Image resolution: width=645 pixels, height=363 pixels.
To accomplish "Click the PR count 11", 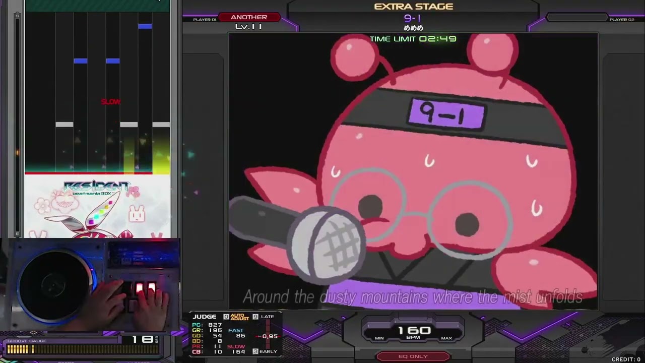I will (218, 346).
